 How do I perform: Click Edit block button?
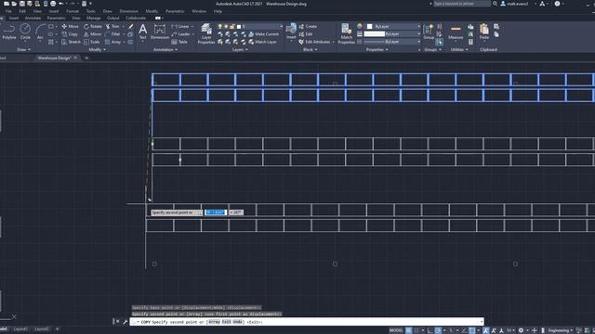coord(306,34)
